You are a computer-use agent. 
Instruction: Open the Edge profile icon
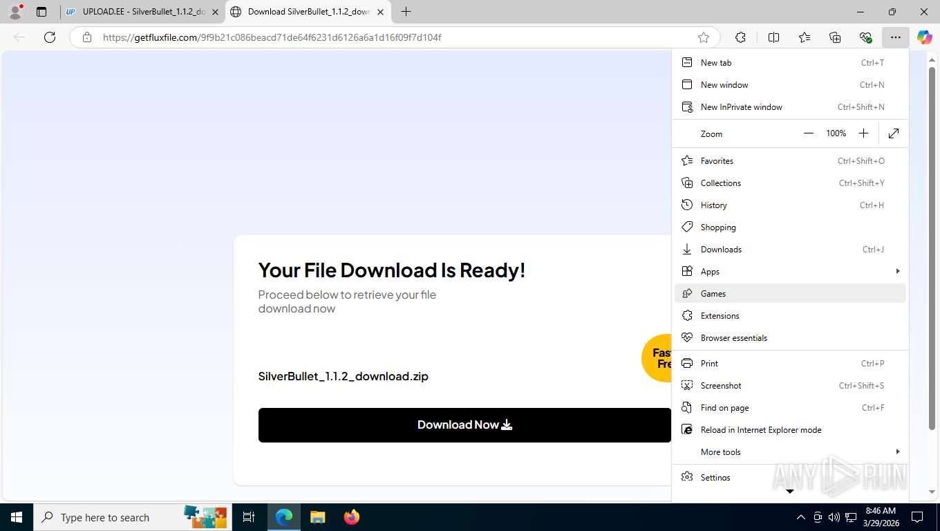point(15,12)
